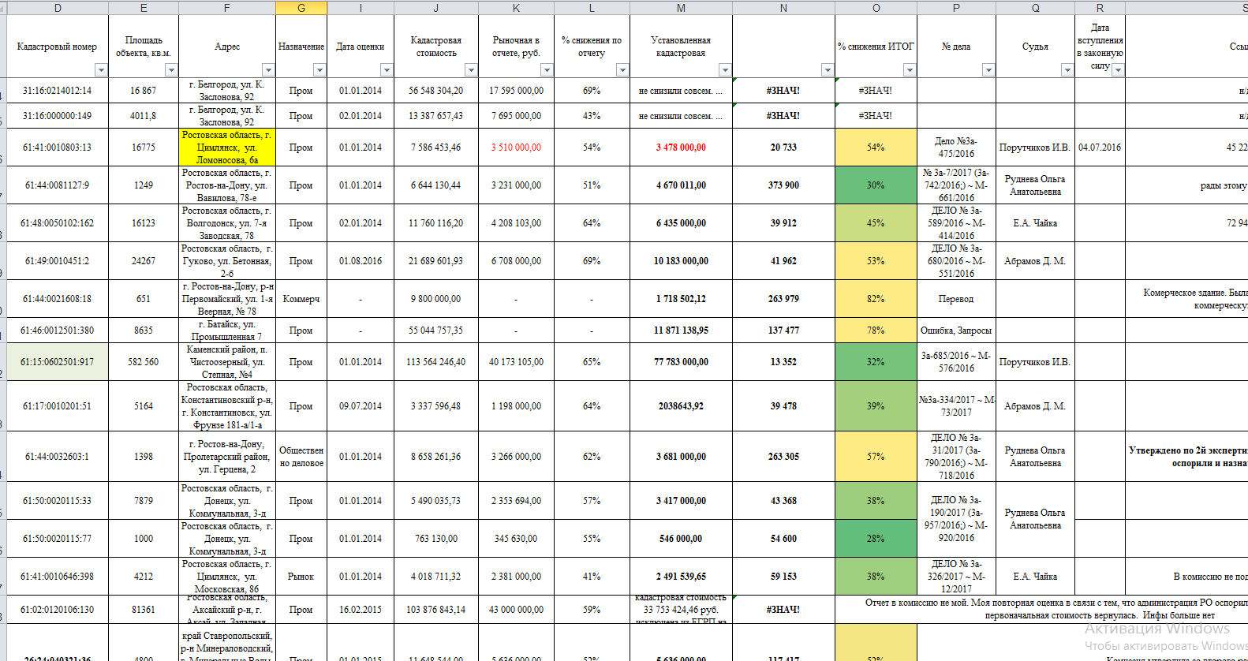The width and height of the screenshot is (1248, 661).
Task: Select column M by its header
Action: pos(681,8)
